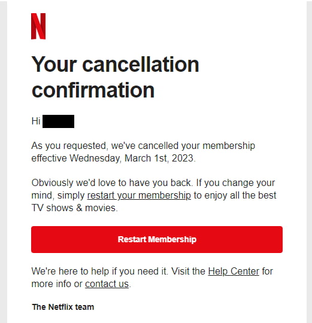Viewport: 312px width, 323px height.
Task: Click "Obviously we'd love to have you back"
Action: click(111, 182)
